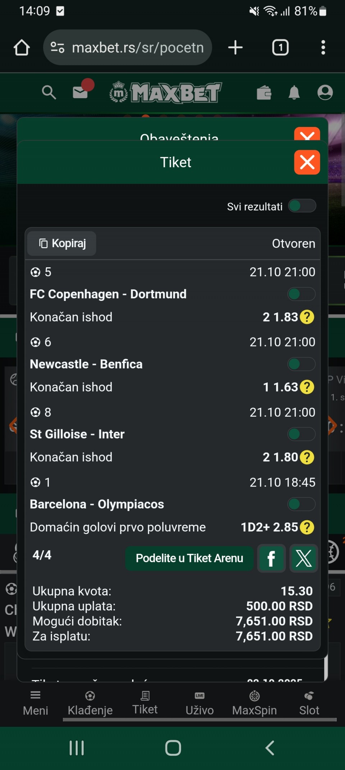Share ticket on X

coord(304,558)
